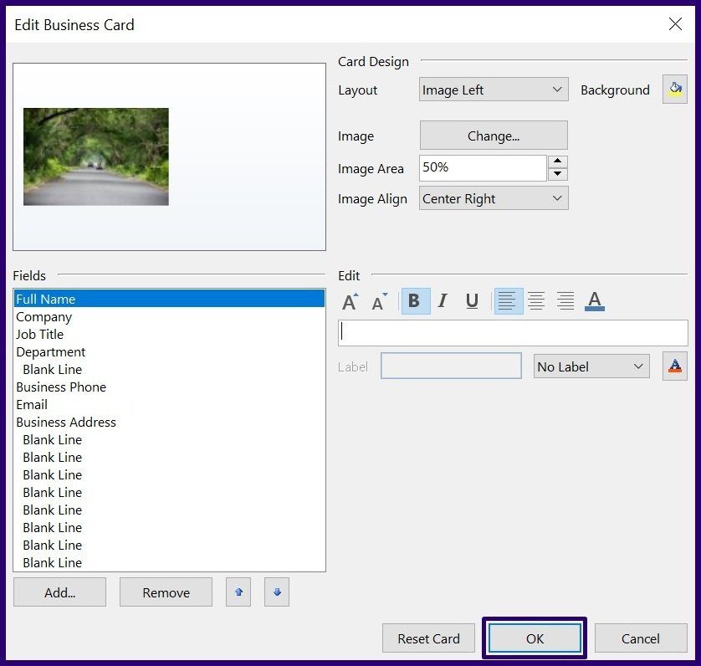Toggle Underline formatting
Viewport: 701px width, 666px height.
click(472, 301)
